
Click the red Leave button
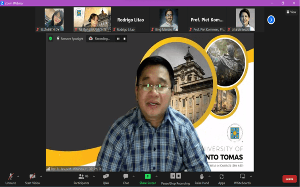289,179
